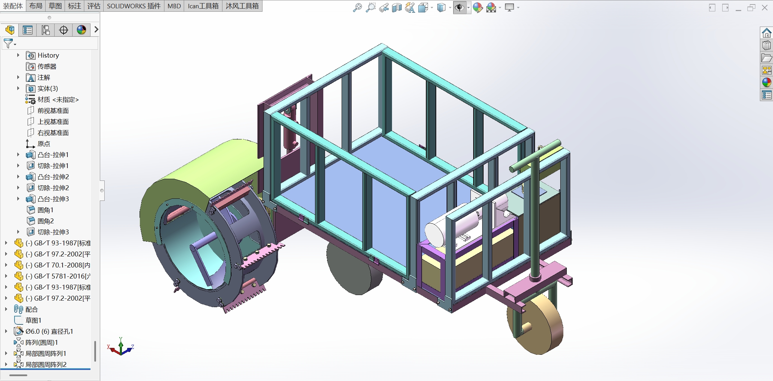Expand the 凸台-拉伸1 feature

tap(18, 155)
